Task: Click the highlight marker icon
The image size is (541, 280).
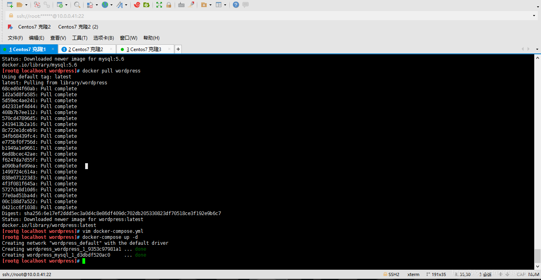Action: tap(191, 5)
